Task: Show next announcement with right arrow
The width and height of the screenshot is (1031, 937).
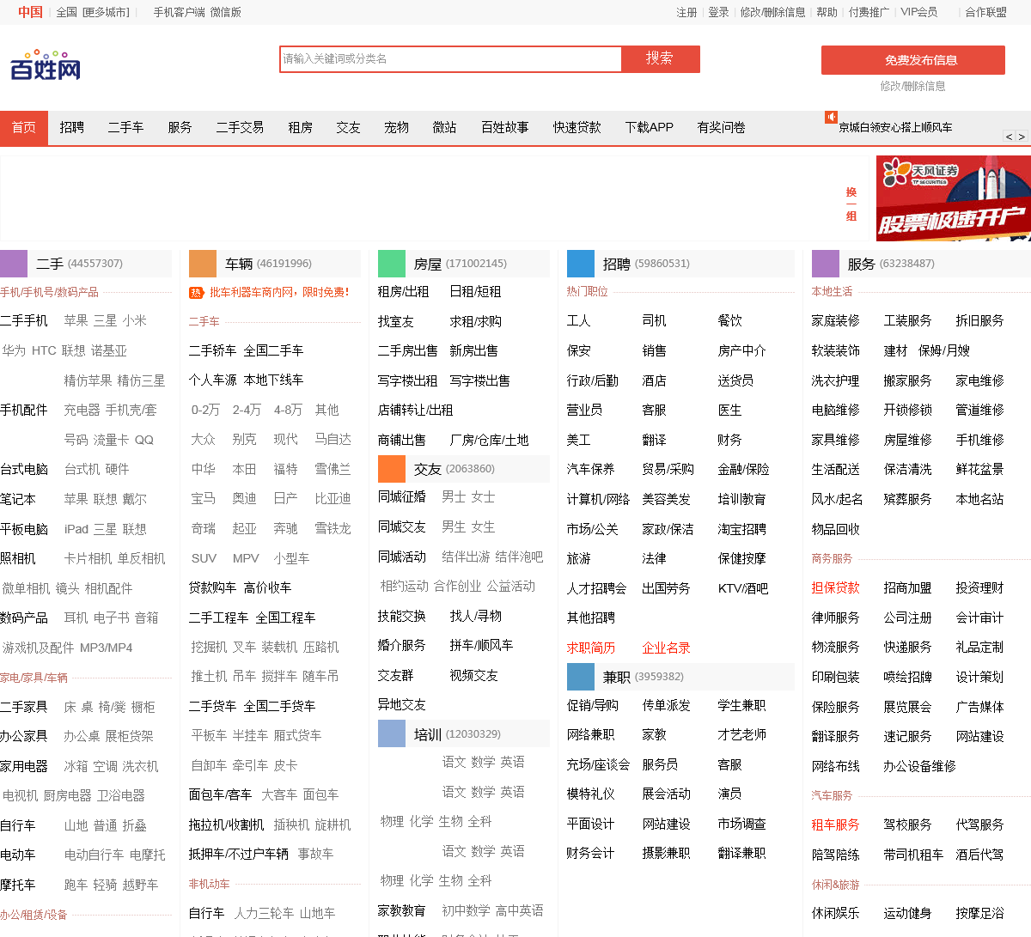Action: (x=1022, y=137)
